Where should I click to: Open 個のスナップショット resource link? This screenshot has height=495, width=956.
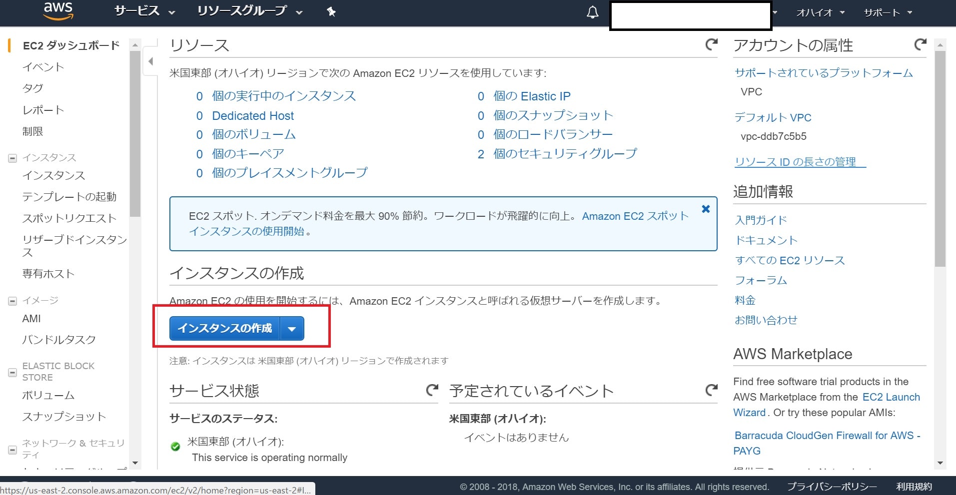[x=553, y=115]
